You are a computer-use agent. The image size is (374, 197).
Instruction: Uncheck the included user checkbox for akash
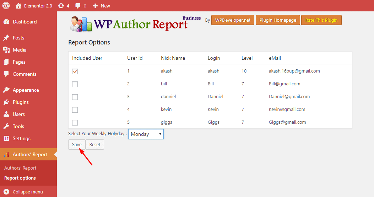pyautogui.click(x=75, y=71)
